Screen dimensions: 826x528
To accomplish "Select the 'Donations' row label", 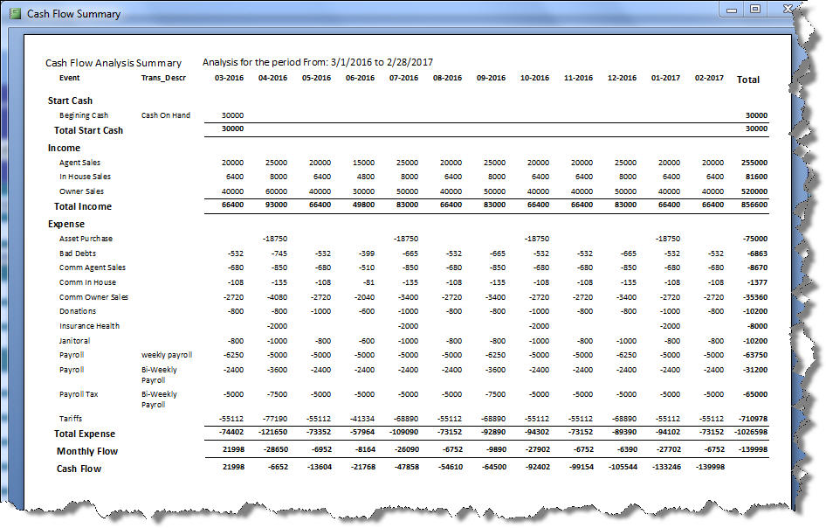I will pos(78,311).
